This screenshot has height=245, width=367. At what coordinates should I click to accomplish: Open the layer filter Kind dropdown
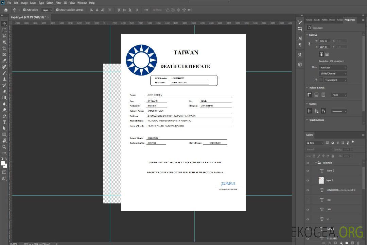(315, 143)
